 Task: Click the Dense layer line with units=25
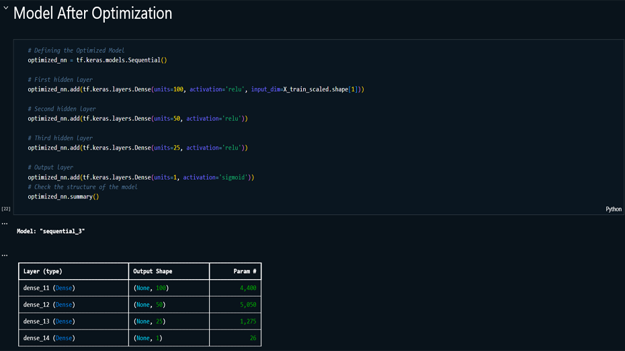[138, 148]
